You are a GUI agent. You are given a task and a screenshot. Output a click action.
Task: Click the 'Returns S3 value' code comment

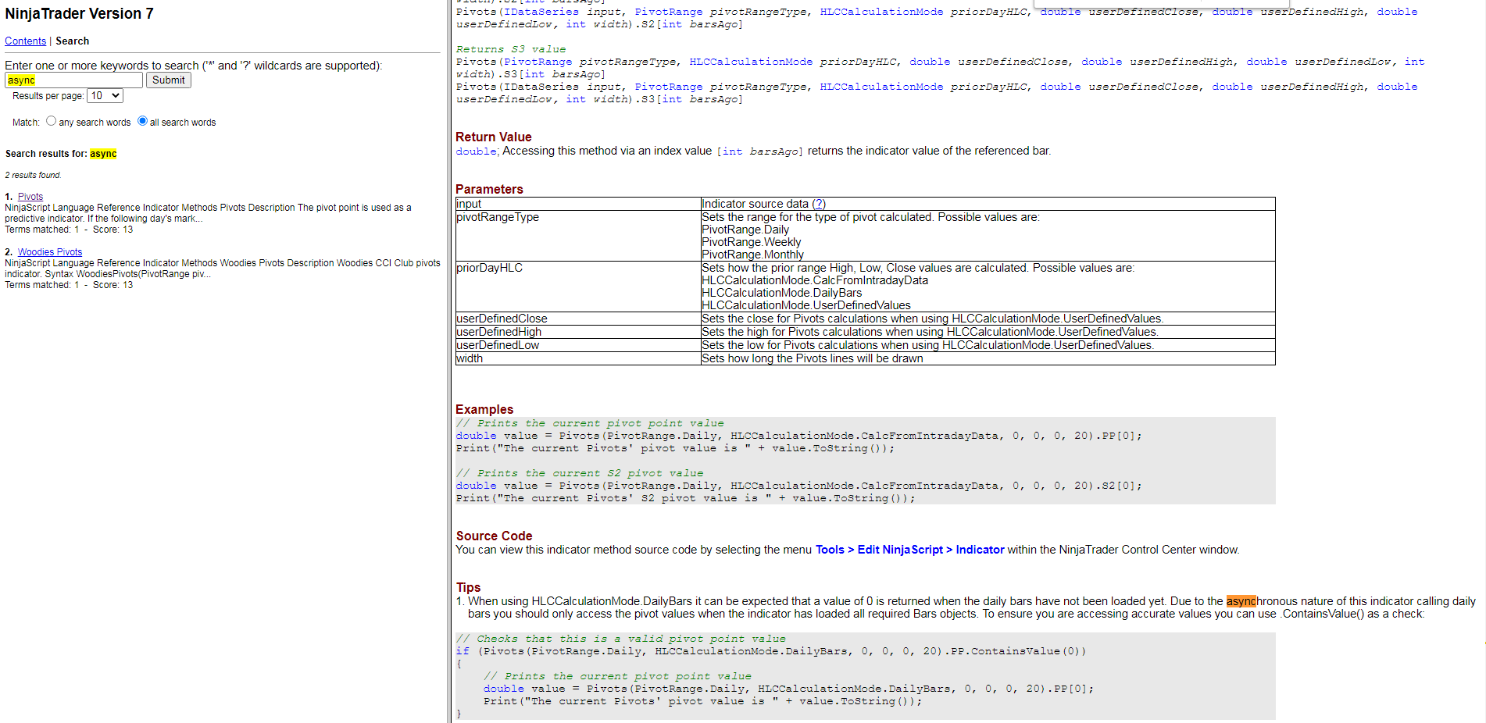(x=511, y=49)
